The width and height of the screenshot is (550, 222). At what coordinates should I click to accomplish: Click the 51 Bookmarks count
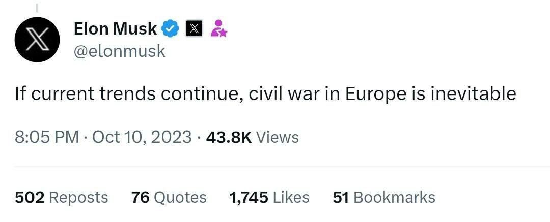pos(384,197)
